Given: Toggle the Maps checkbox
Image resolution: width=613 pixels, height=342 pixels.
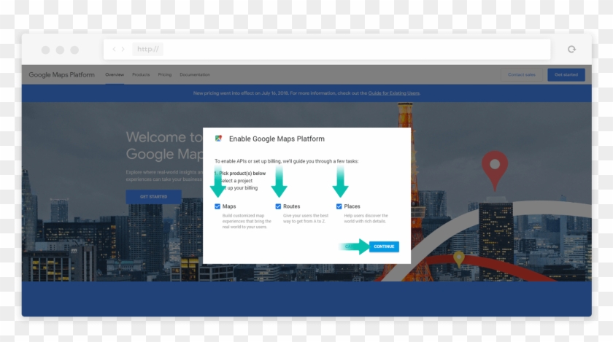Looking at the screenshot, I should pos(217,206).
